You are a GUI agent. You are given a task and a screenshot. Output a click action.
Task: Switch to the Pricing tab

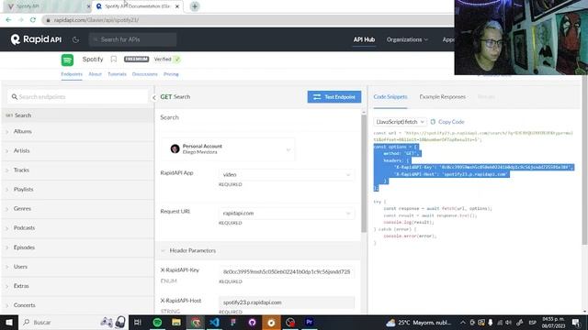click(171, 74)
